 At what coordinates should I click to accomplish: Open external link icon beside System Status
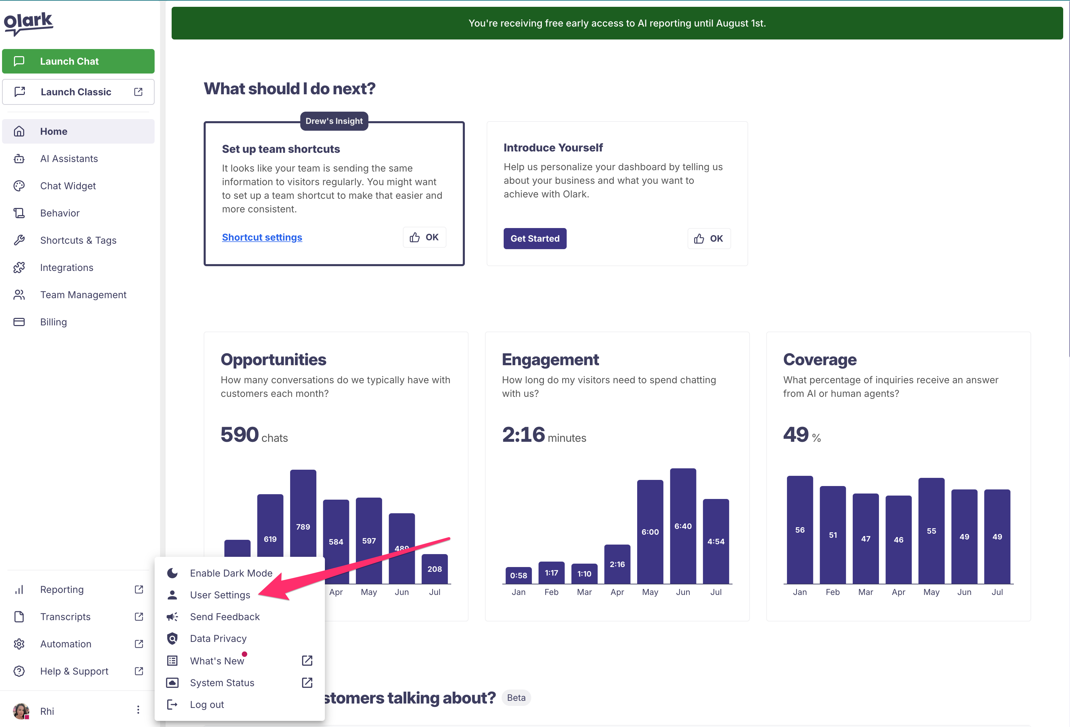click(x=307, y=683)
